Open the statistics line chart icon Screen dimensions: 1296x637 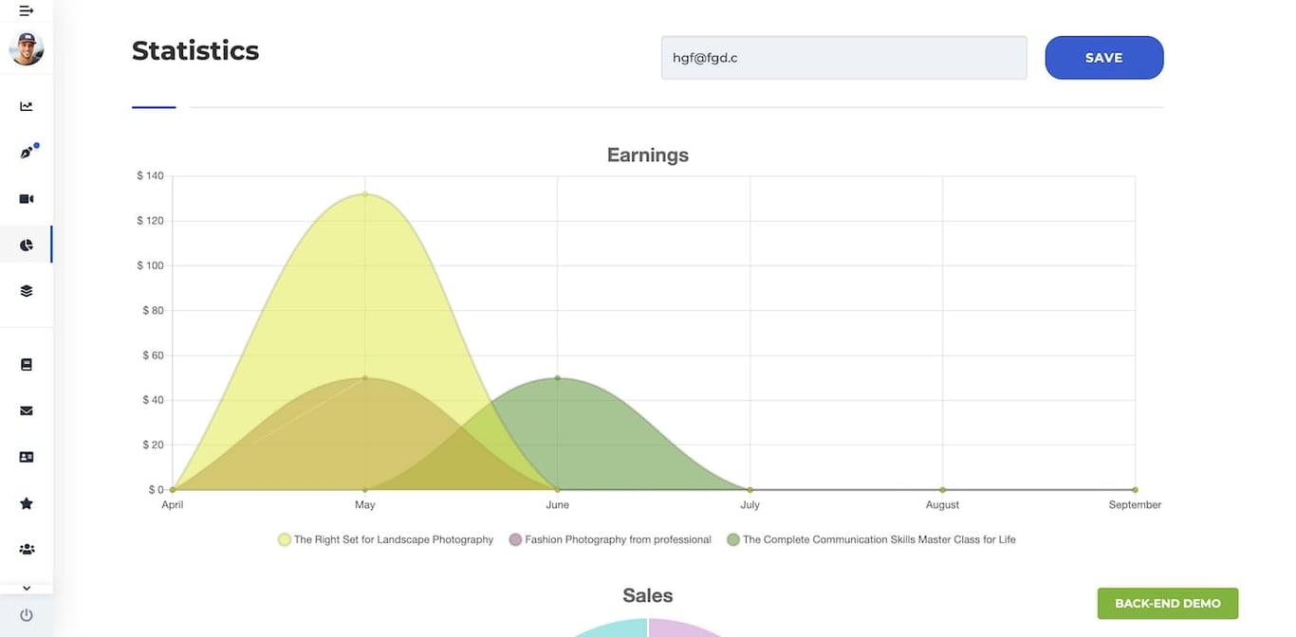[x=26, y=105]
